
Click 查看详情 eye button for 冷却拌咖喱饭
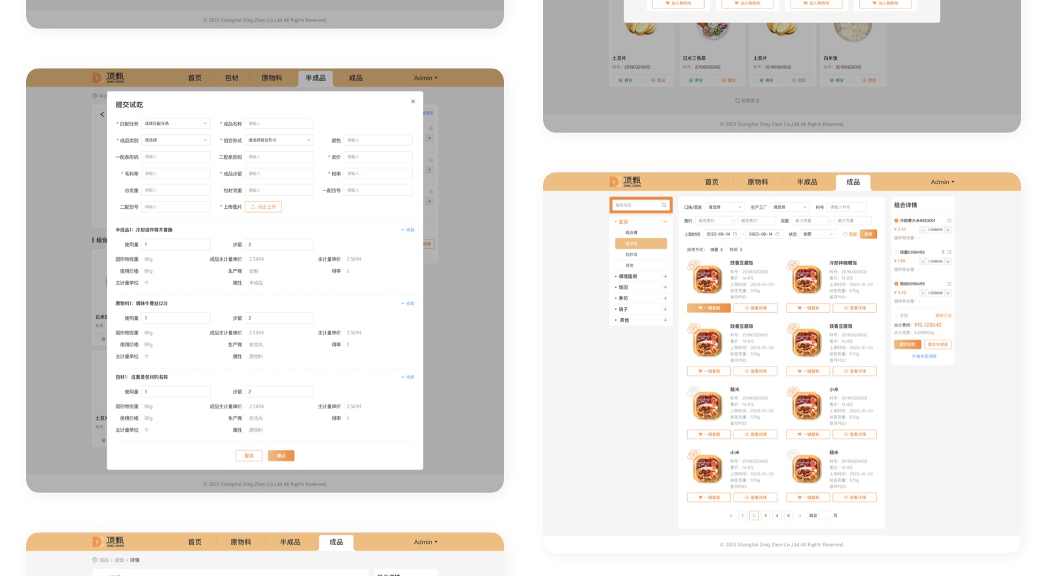tap(854, 308)
